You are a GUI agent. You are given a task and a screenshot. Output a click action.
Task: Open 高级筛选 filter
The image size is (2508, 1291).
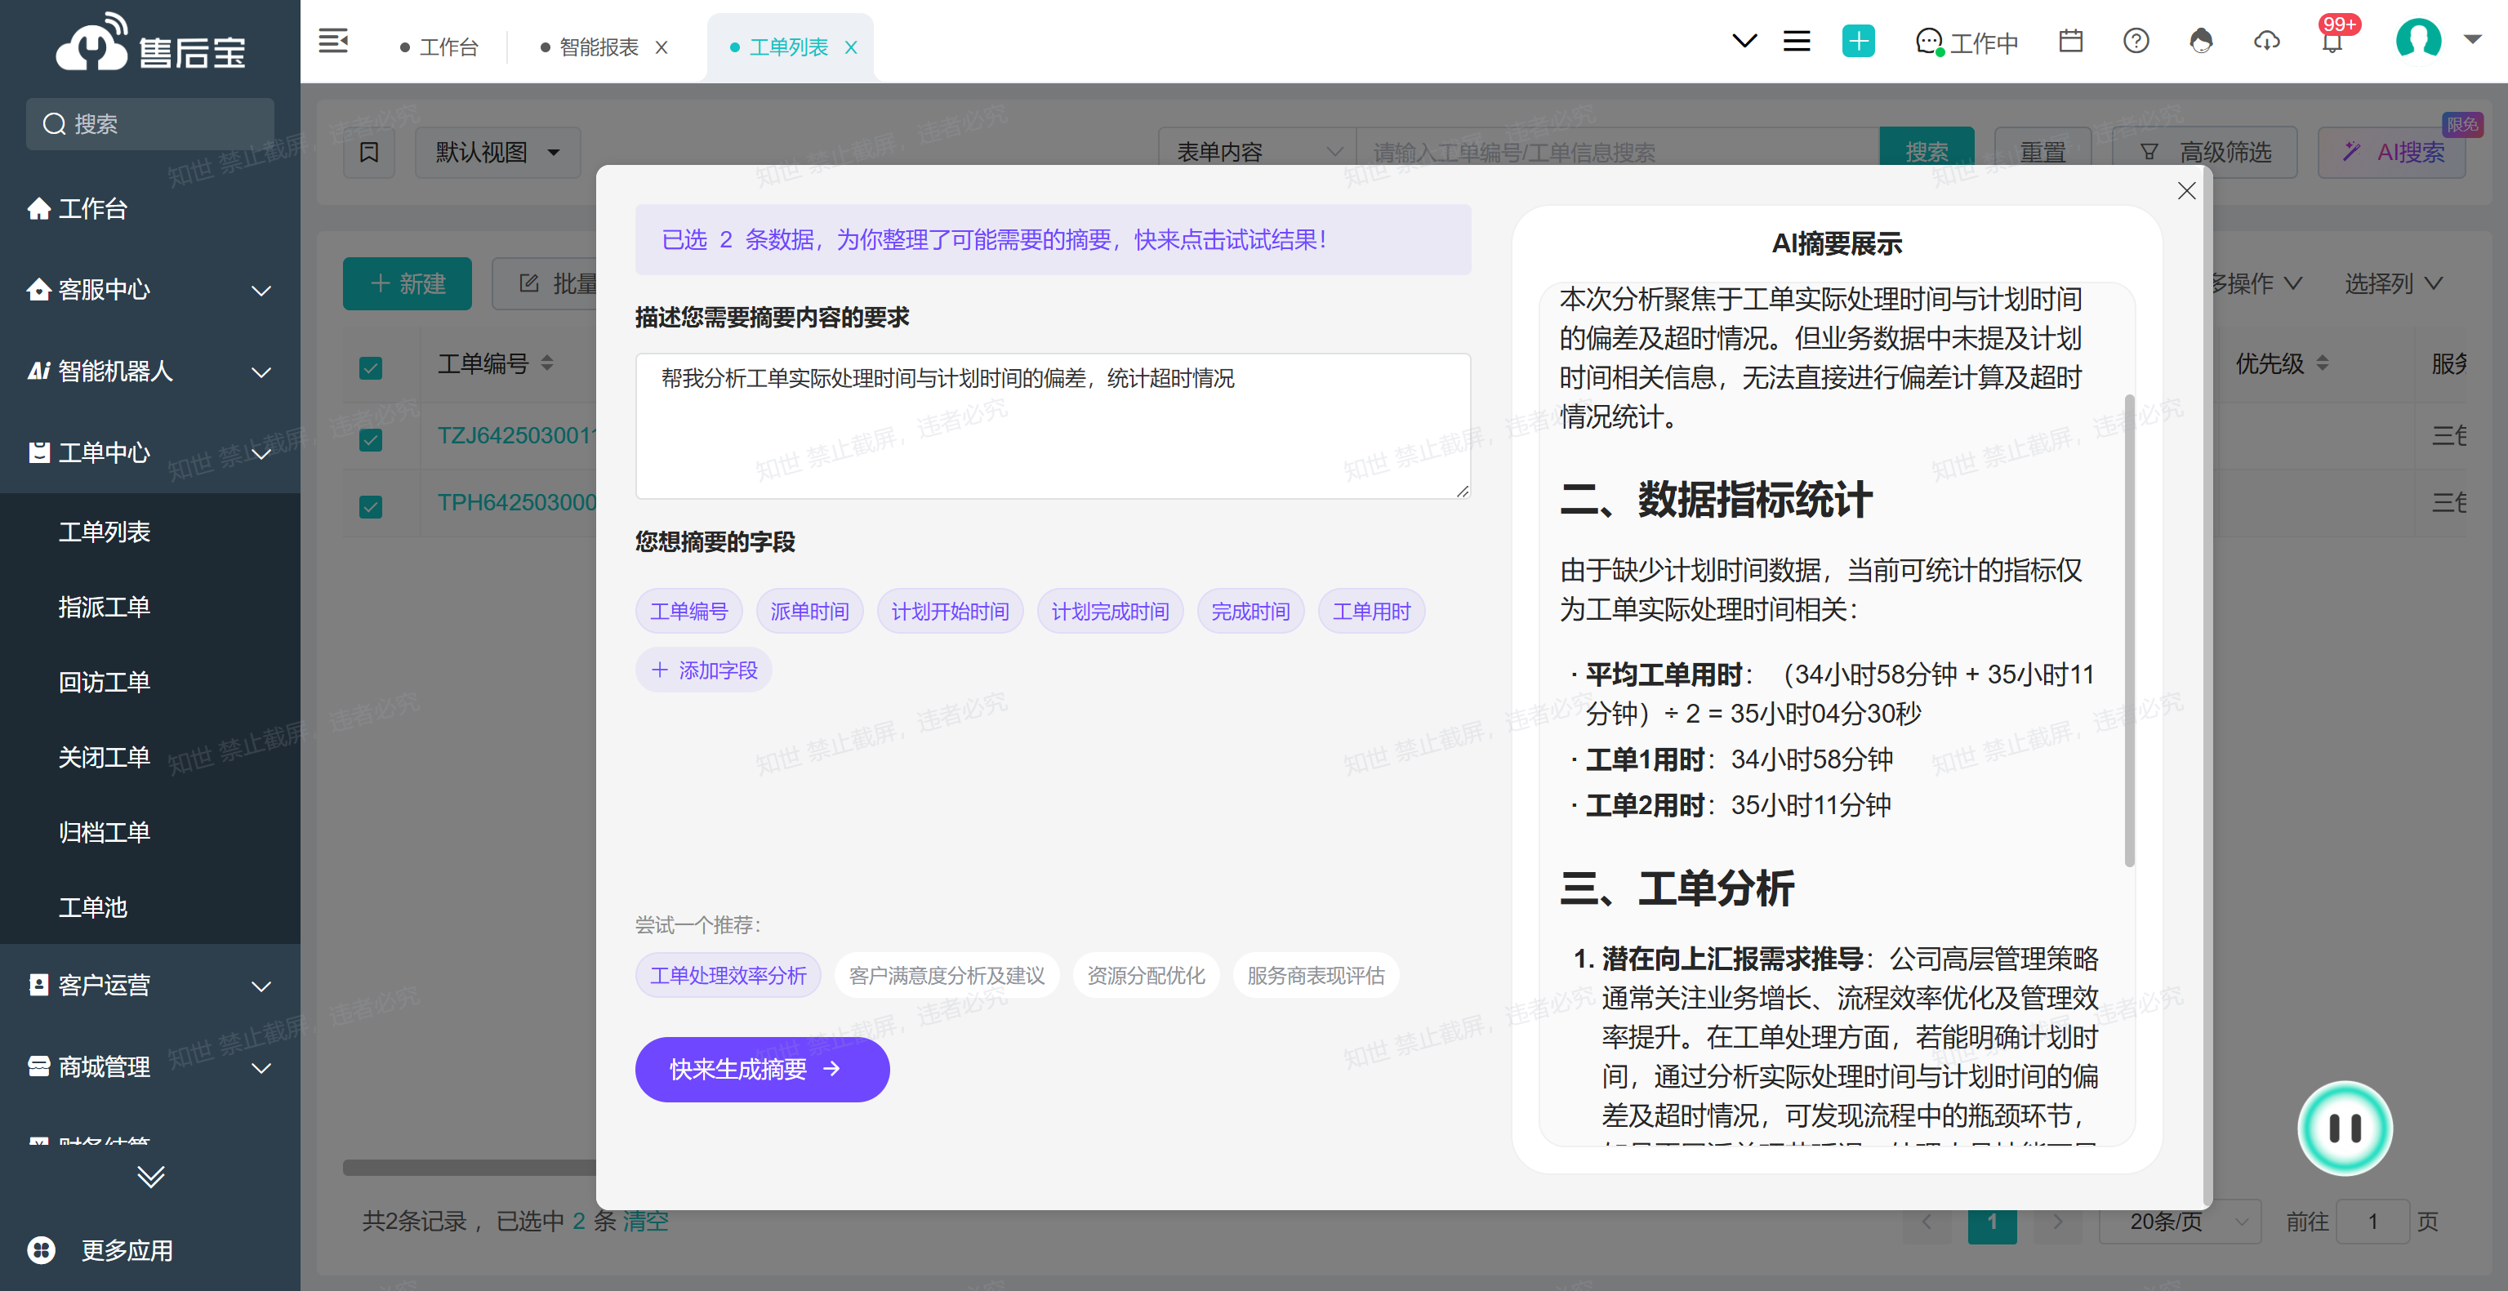pos(2205,152)
